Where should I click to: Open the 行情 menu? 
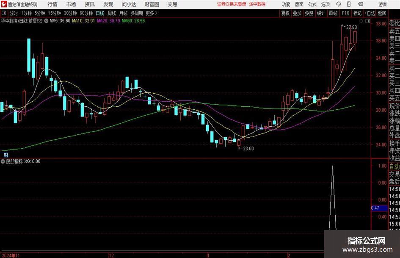point(52,4)
